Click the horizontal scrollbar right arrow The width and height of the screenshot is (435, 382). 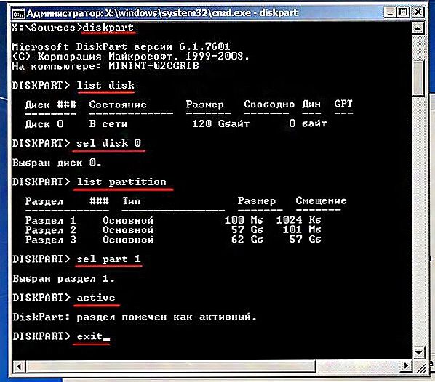tap(406, 367)
